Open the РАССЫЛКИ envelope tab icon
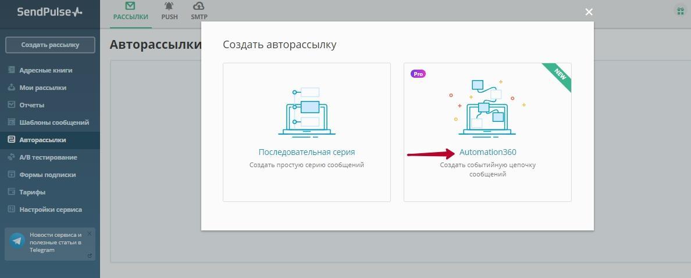Viewport: 691px width, 278px height. click(130, 6)
